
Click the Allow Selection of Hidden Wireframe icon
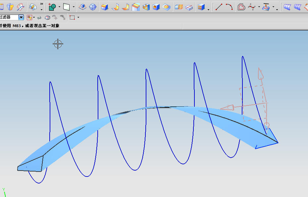47,18
